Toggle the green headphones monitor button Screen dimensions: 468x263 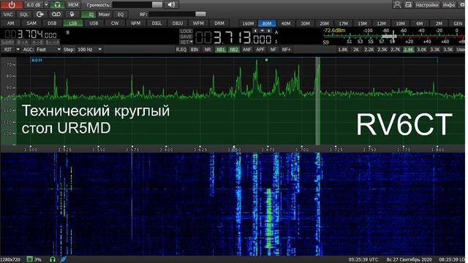[x=57, y=5]
